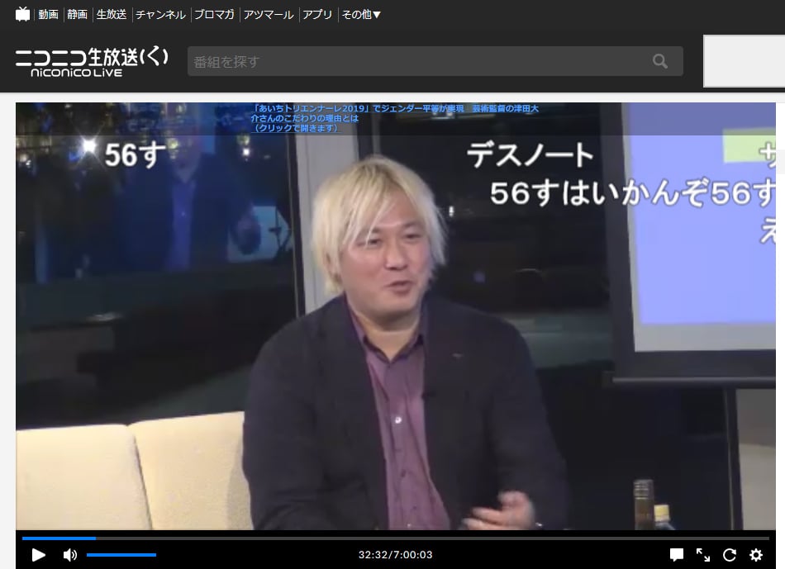Open the アツマール menu item
The image size is (785, 569).
(269, 15)
